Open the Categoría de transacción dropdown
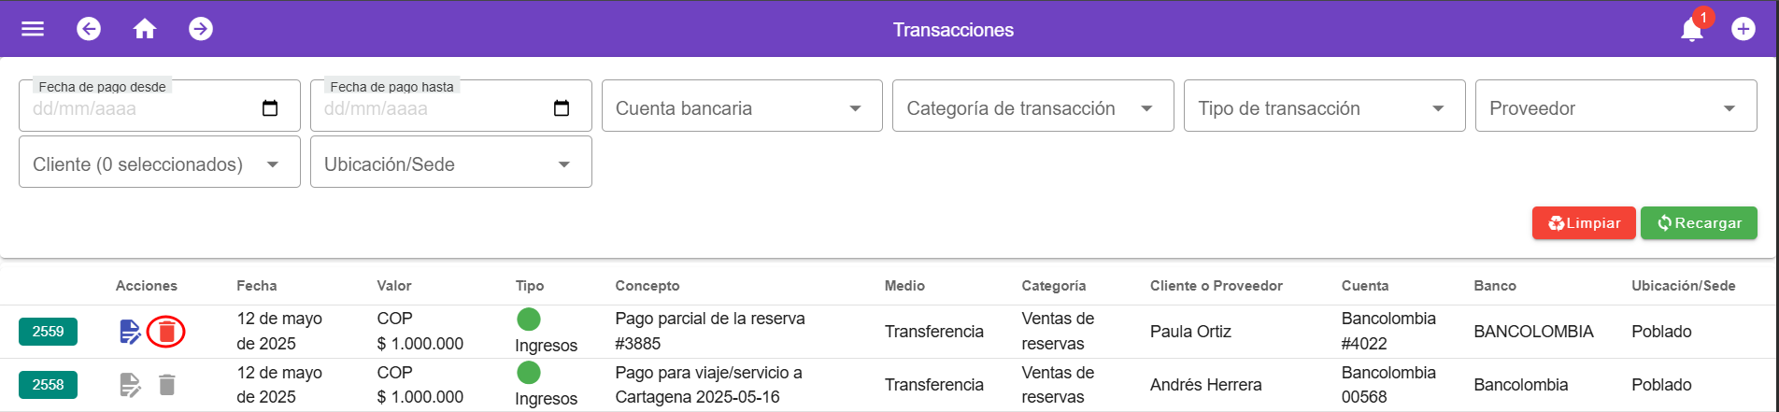 tap(1032, 108)
